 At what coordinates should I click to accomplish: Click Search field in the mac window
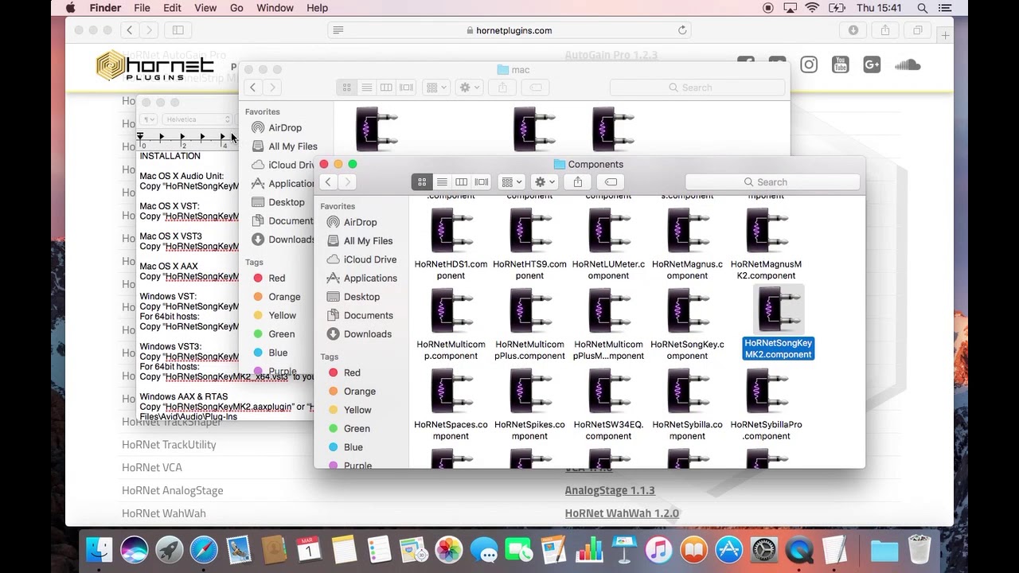(x=697, y=88)
